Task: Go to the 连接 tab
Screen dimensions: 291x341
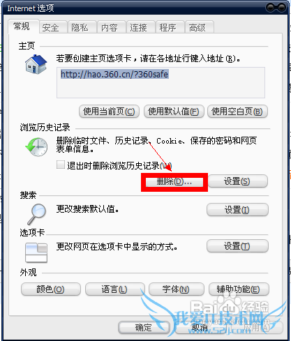Action: point(138,28)
